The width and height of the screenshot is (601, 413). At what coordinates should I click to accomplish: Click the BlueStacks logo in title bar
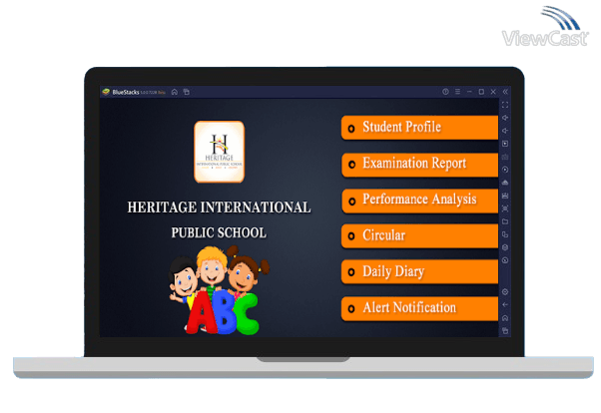[106, 92]
